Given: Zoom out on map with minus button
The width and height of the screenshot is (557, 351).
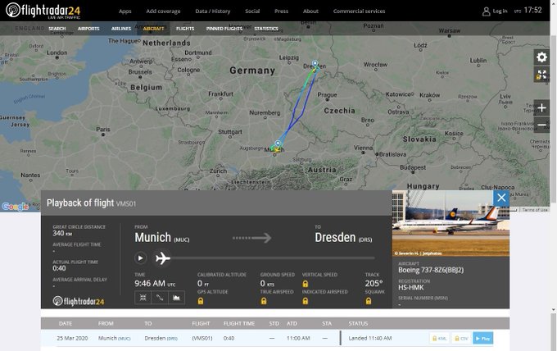Looking at the screenshot, I should (x=541, y=125).
